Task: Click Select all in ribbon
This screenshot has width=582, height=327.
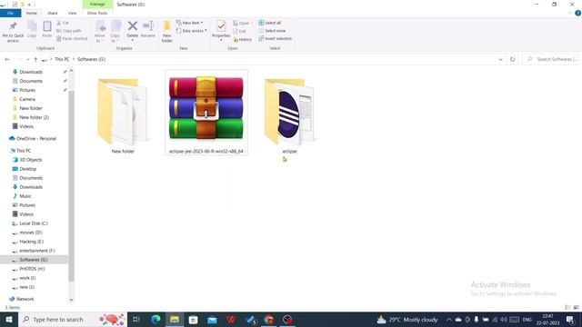Action: pos(270,23)
